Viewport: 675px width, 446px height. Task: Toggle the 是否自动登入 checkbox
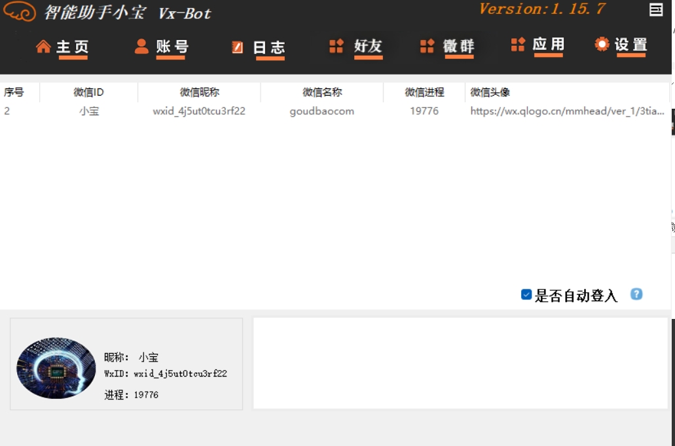tap(526, 295)
